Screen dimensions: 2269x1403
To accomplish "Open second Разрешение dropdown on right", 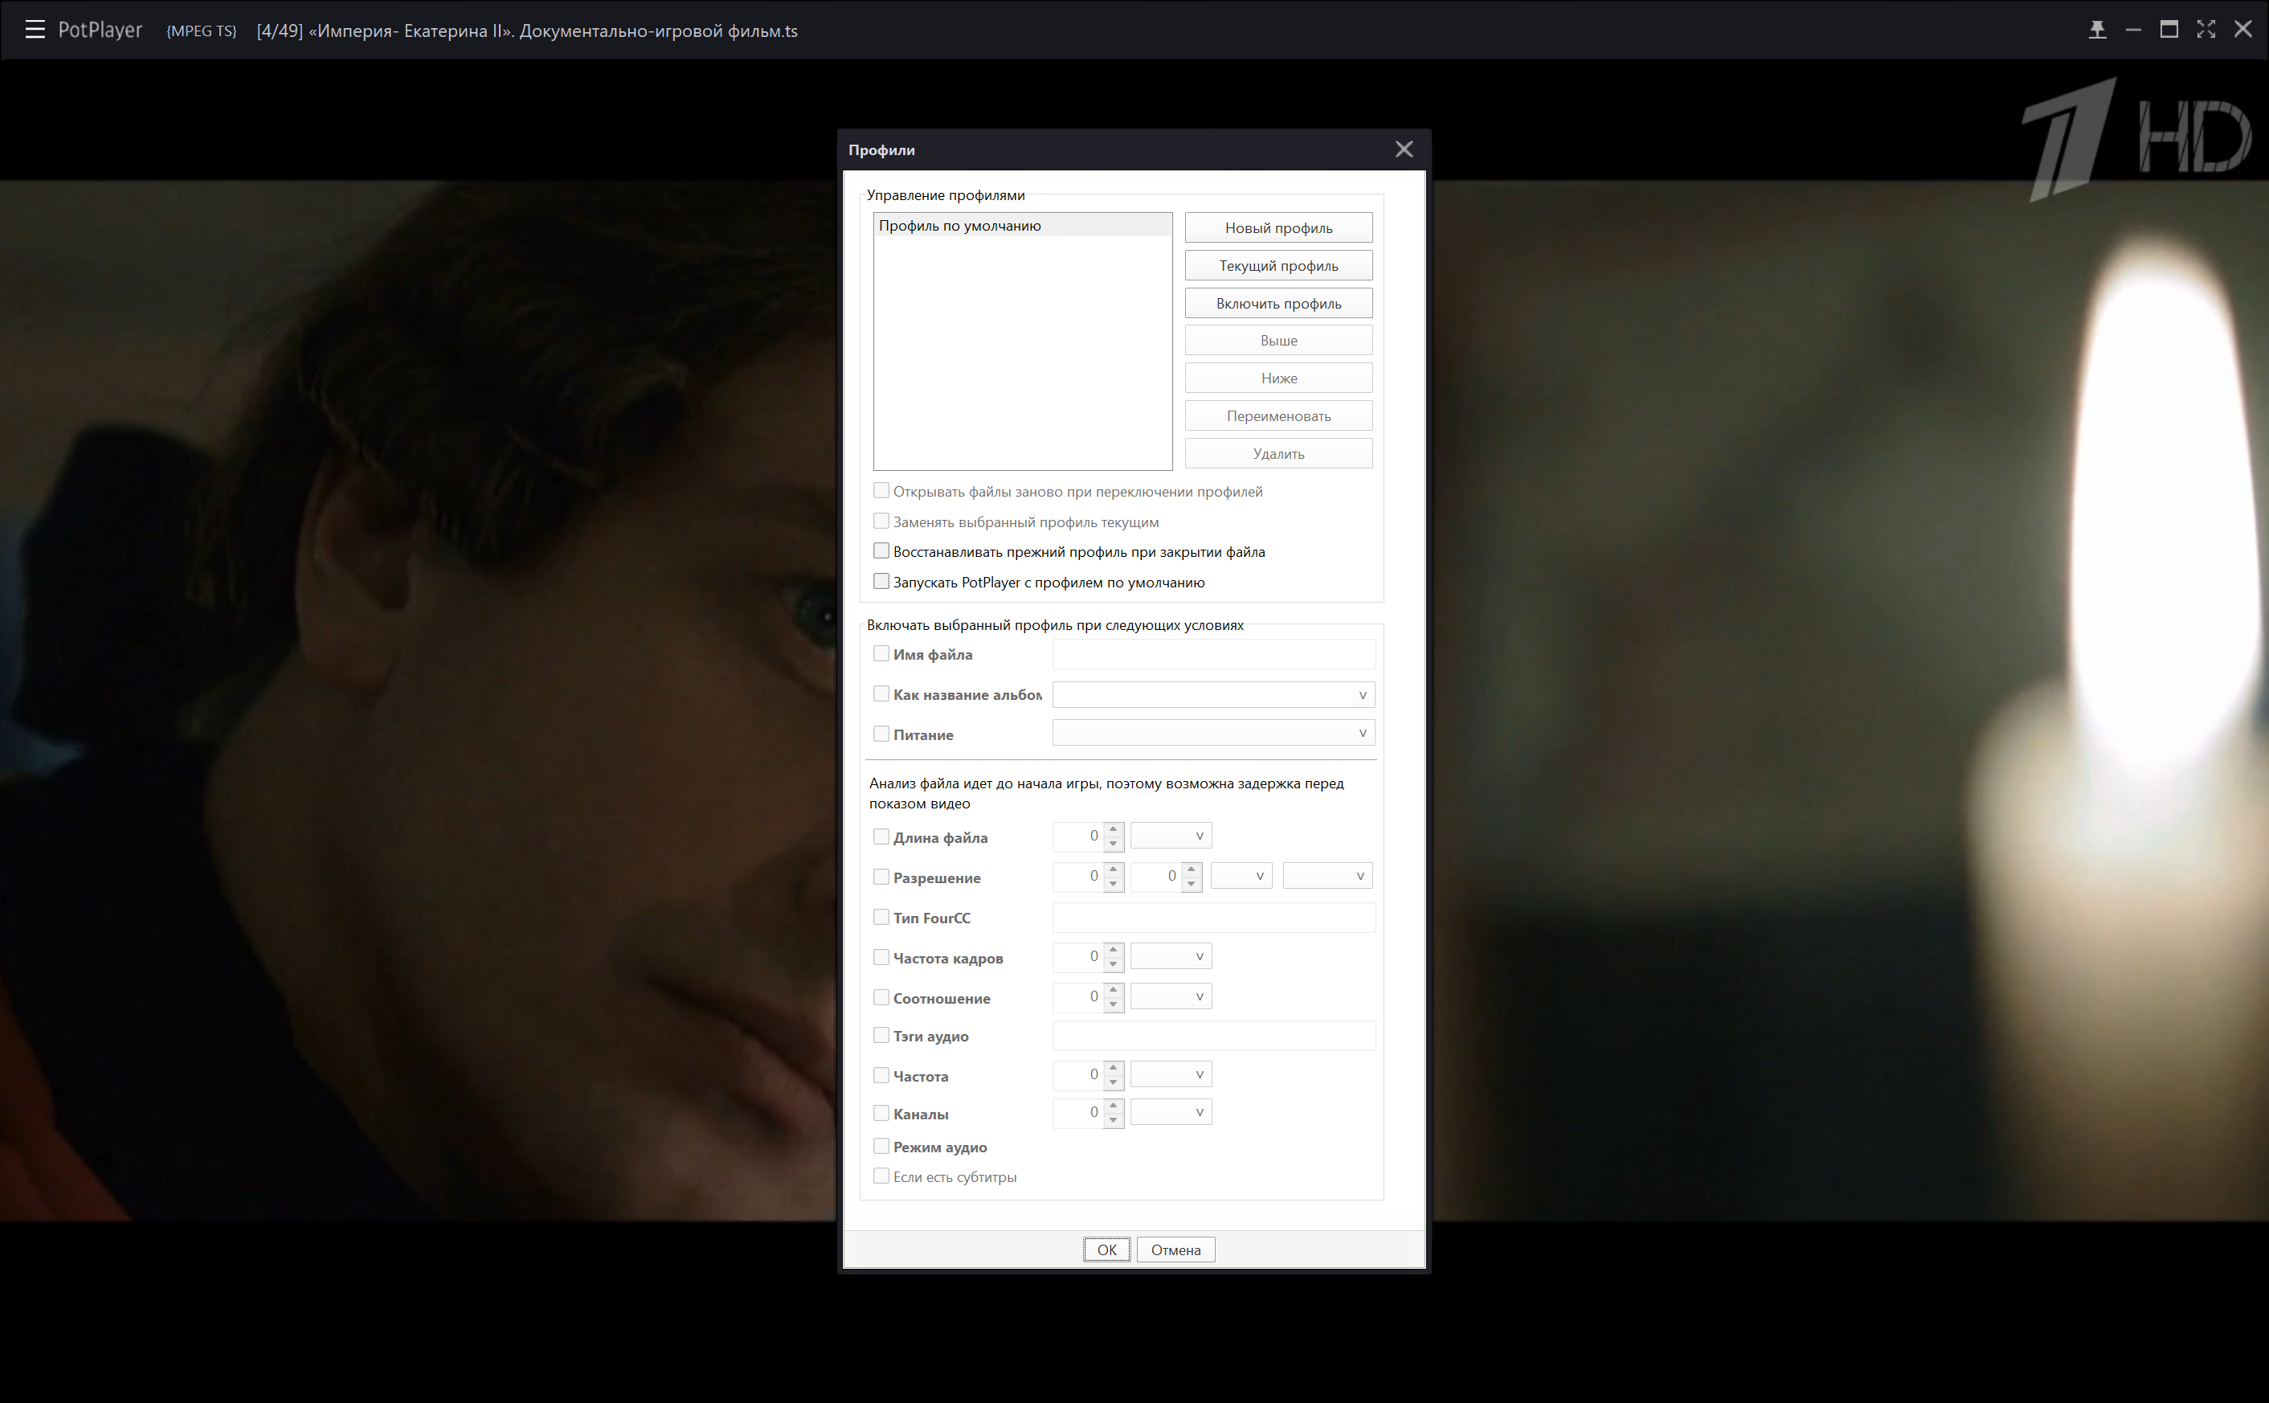I will click(1327, 876).
